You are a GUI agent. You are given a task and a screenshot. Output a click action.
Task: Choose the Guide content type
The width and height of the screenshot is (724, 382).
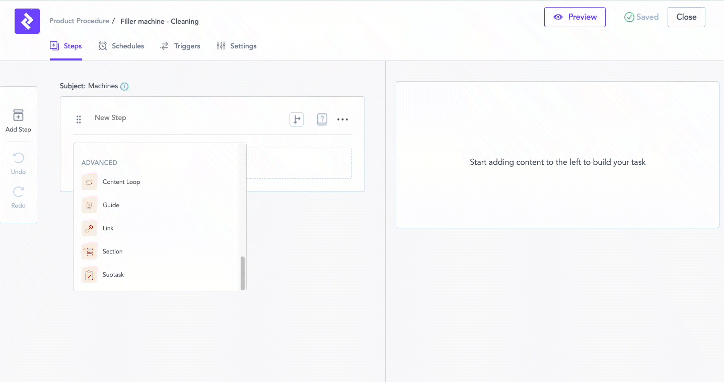pyautogui.click(x=111, y=205)
